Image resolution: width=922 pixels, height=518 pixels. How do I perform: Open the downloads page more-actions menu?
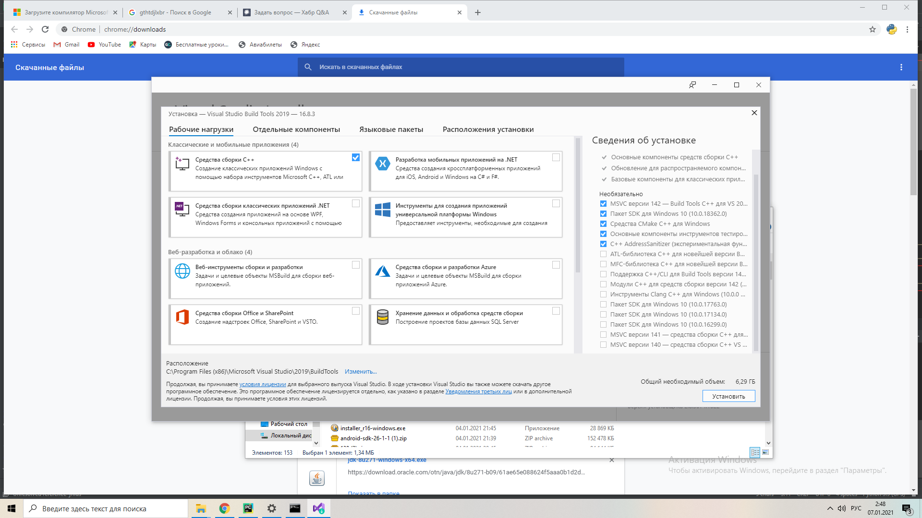pos(901,67)
